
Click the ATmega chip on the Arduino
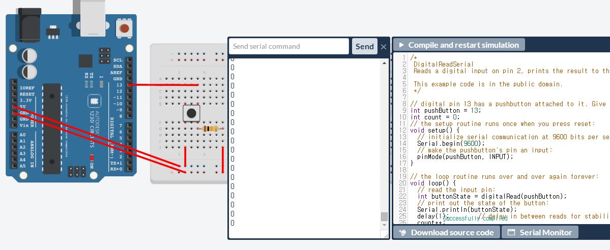pyautogui.click(x=52, y=129)
